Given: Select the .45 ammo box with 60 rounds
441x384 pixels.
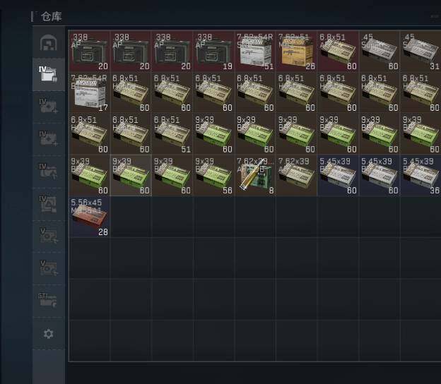Looking at the screenshot, I should click(x=380, y=51).
